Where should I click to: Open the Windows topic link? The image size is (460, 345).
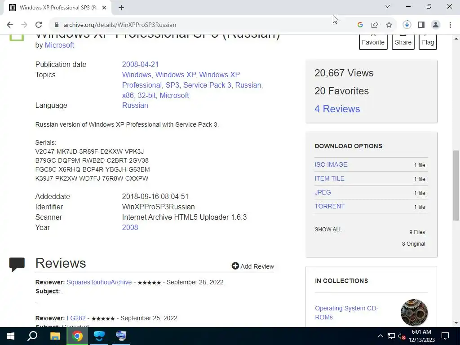(137, 75)
